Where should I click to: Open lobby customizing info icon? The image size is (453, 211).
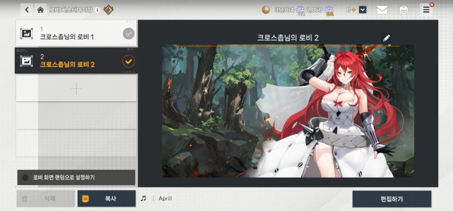(97, 10)
